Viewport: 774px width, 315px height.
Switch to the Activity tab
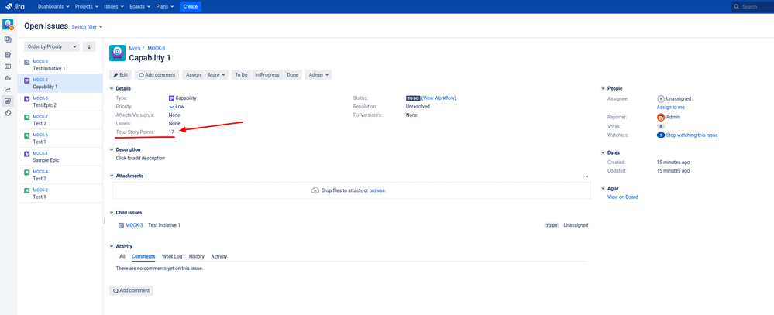point(219,256)
